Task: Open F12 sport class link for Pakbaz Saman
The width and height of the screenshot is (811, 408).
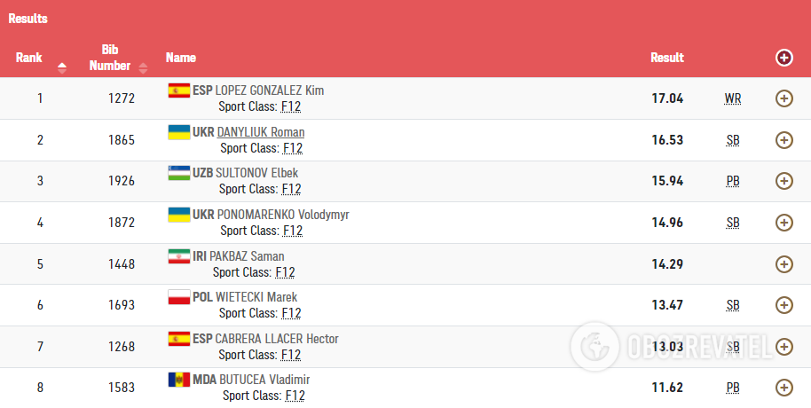Action: 285,272
